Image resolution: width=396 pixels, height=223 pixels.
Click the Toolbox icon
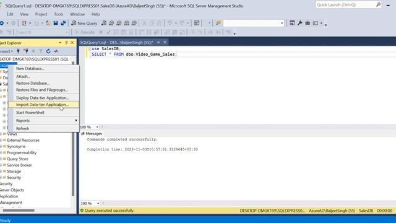pos(308,23)
